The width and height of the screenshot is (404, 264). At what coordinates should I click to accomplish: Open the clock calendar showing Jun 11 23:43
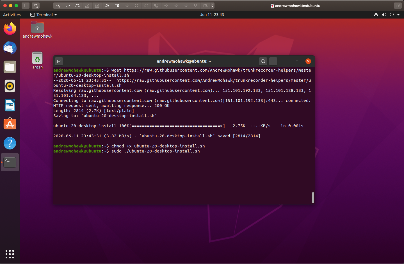tap(212, 15)
